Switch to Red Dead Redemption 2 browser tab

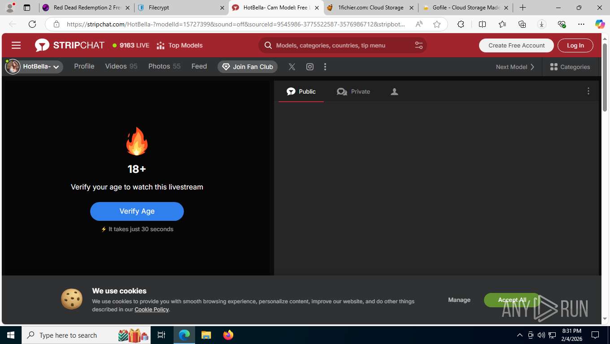(x=87, y=8)
